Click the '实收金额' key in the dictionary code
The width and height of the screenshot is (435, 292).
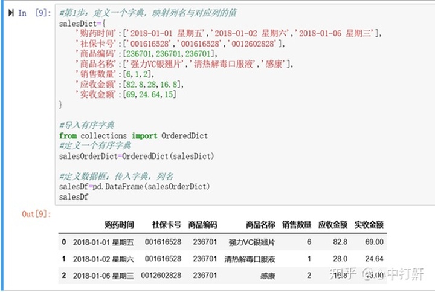click(96, 94)
